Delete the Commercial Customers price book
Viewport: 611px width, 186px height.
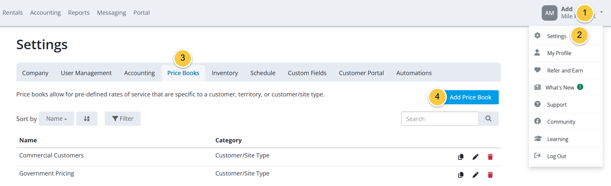coord(490,157)
